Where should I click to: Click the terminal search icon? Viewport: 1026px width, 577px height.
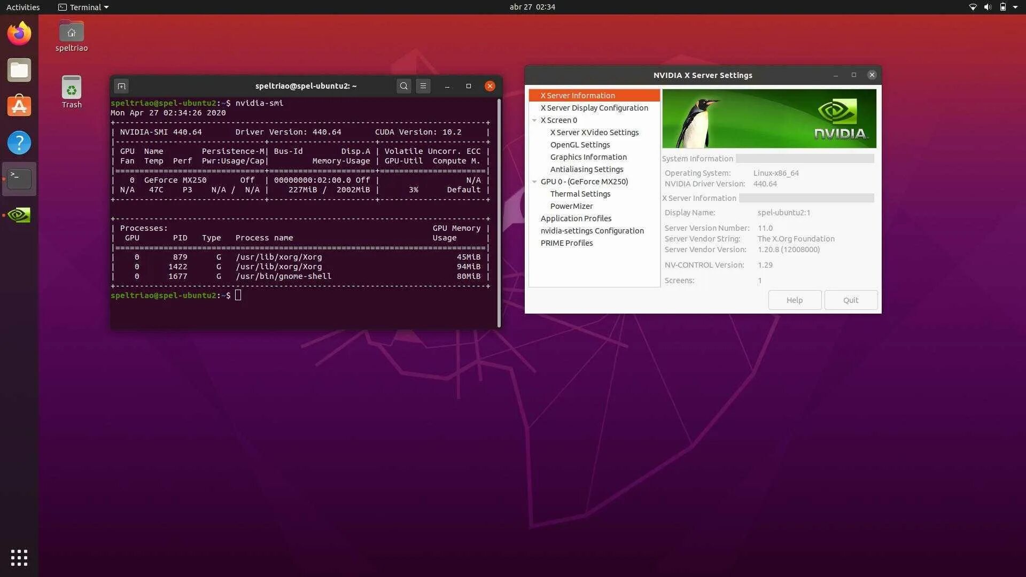[404, 86]
